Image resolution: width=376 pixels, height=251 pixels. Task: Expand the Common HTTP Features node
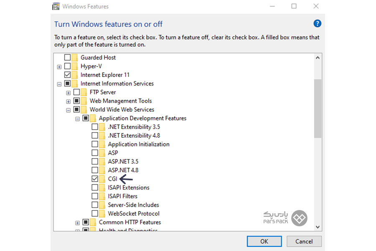(77, 223)
